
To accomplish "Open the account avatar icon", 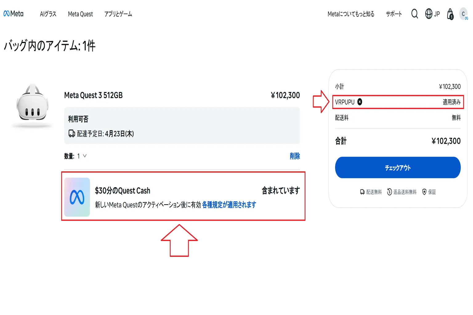I will [463, 14].
